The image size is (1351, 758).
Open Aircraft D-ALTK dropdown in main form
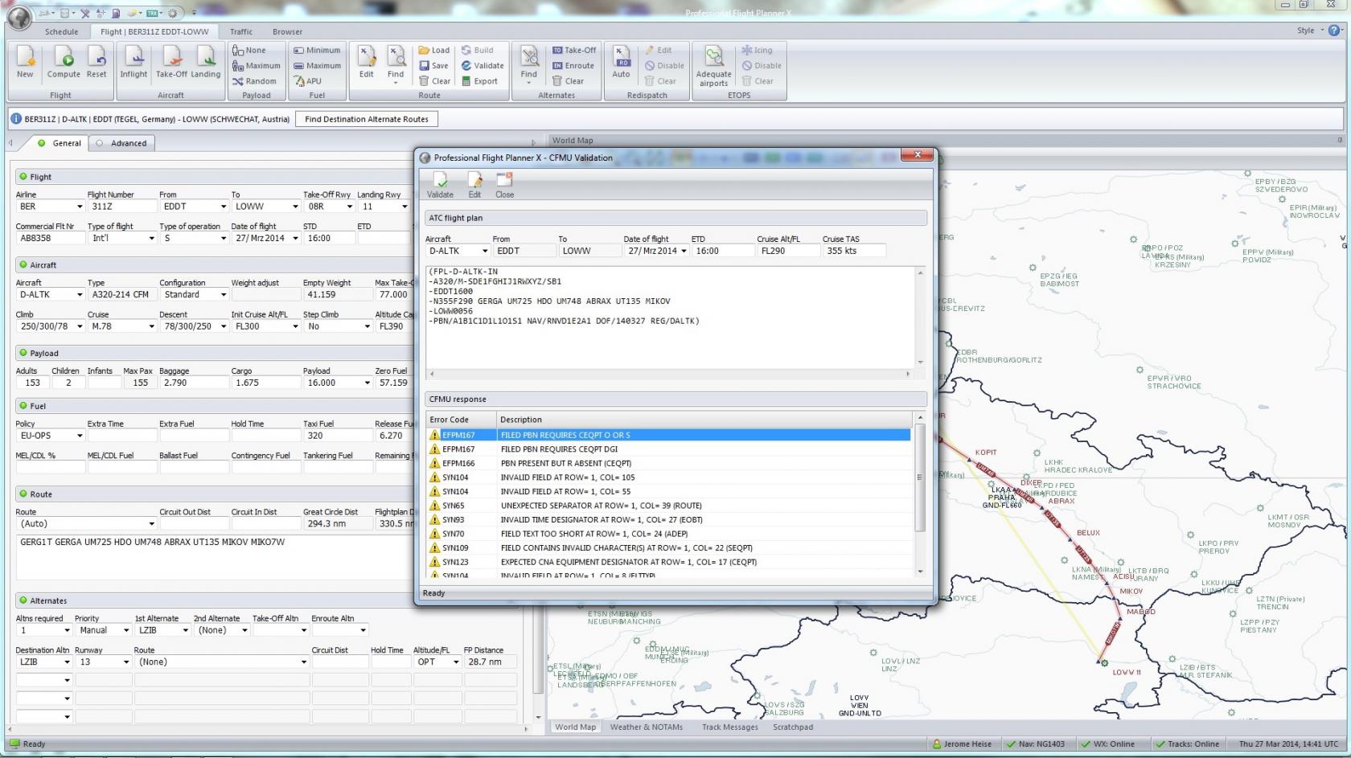pos(80,294)
